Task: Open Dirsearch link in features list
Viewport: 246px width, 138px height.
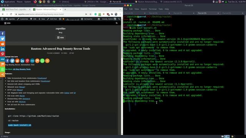Action: tap(26, 99)
